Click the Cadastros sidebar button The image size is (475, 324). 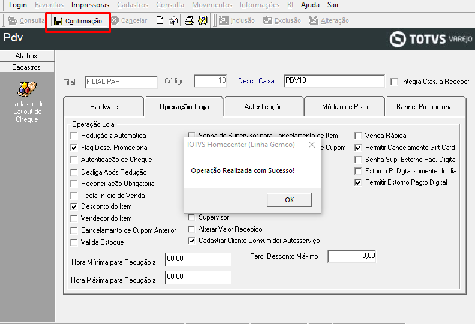(x=26, y=67)
